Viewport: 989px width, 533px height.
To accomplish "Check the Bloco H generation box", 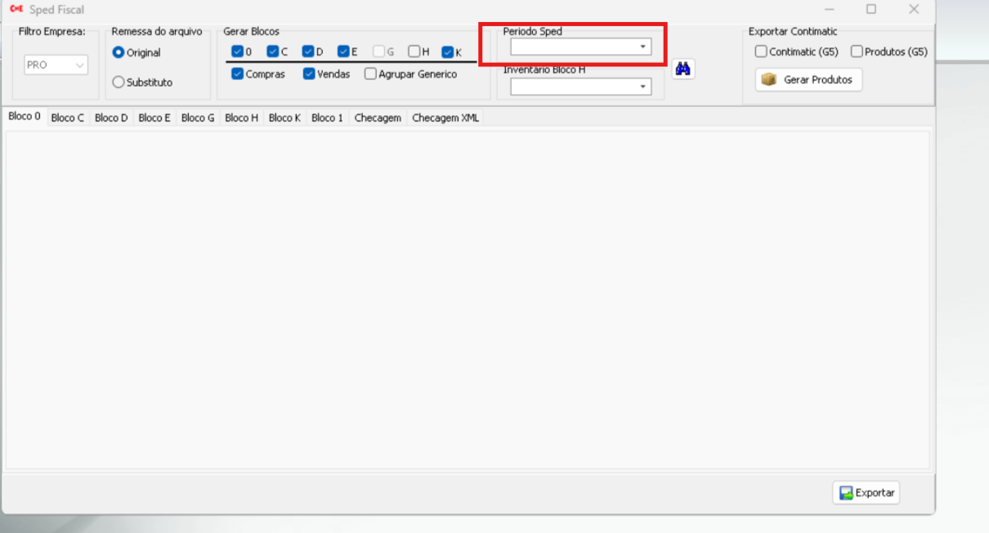I will pyautogui.click(x=414, y=52).
